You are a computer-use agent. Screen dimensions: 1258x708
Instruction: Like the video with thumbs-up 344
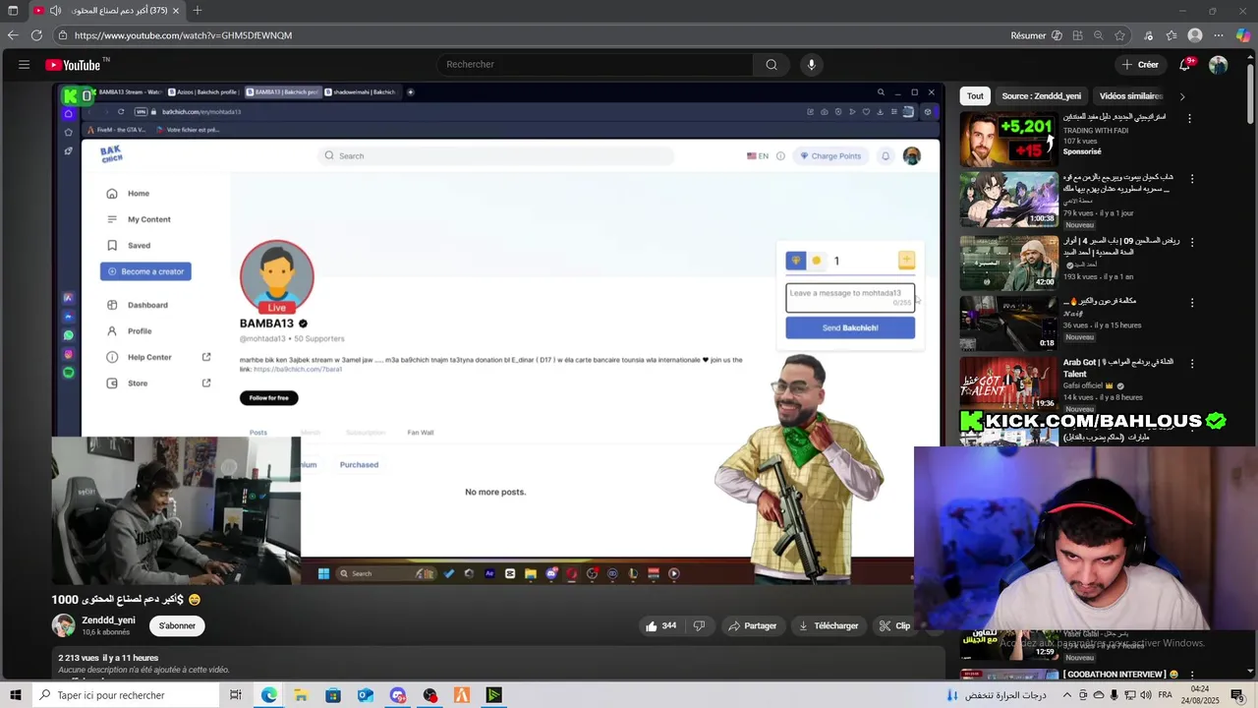tap(660, 625)
